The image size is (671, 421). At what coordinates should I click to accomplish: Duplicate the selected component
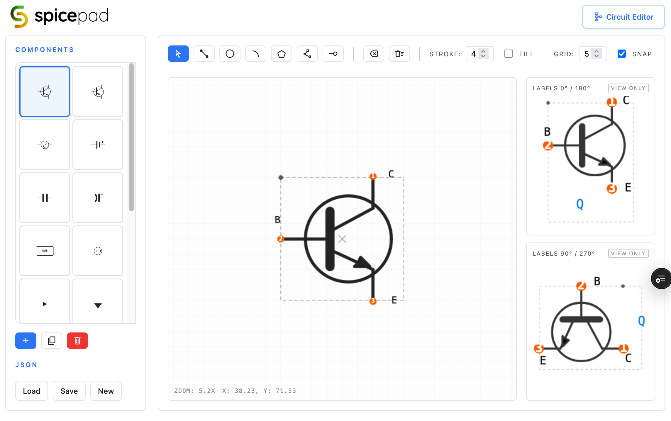[52, 340]
